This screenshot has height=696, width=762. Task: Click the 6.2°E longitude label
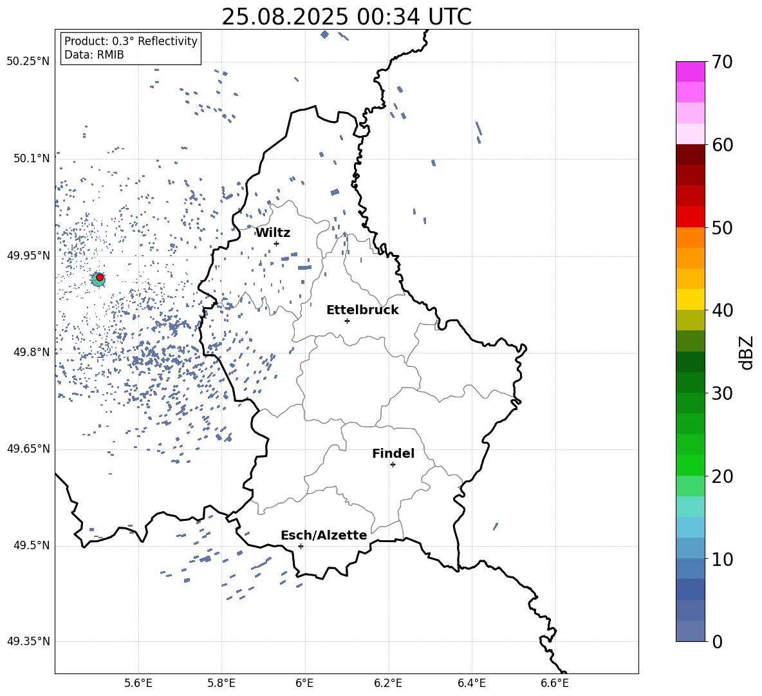pos(388,683)
